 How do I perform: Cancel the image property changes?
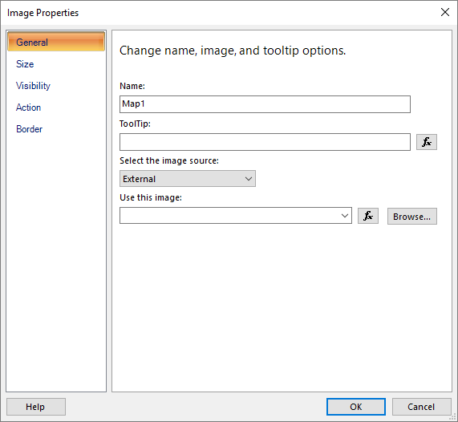[421, 407]
